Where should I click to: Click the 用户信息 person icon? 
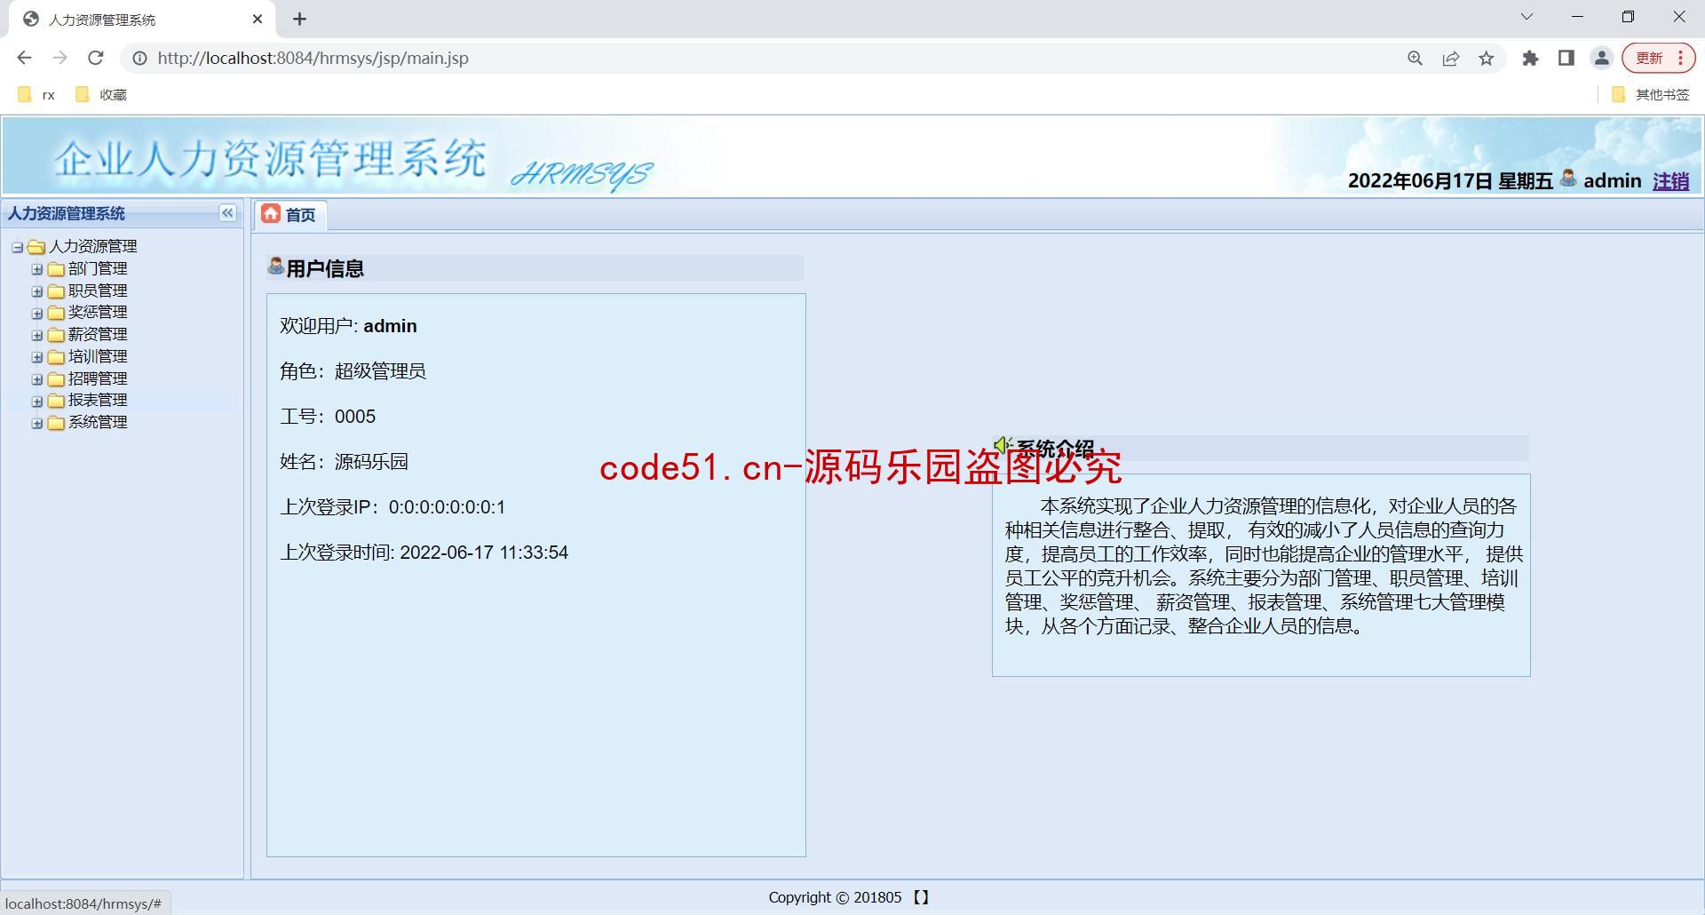(x=276, y=267)
